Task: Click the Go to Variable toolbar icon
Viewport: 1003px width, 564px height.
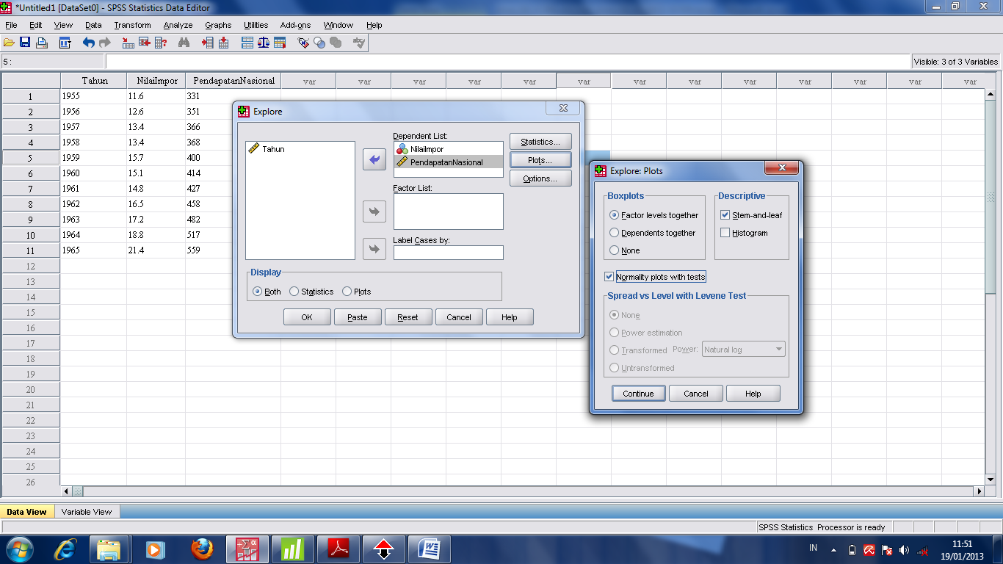Action: coord(145,43)
